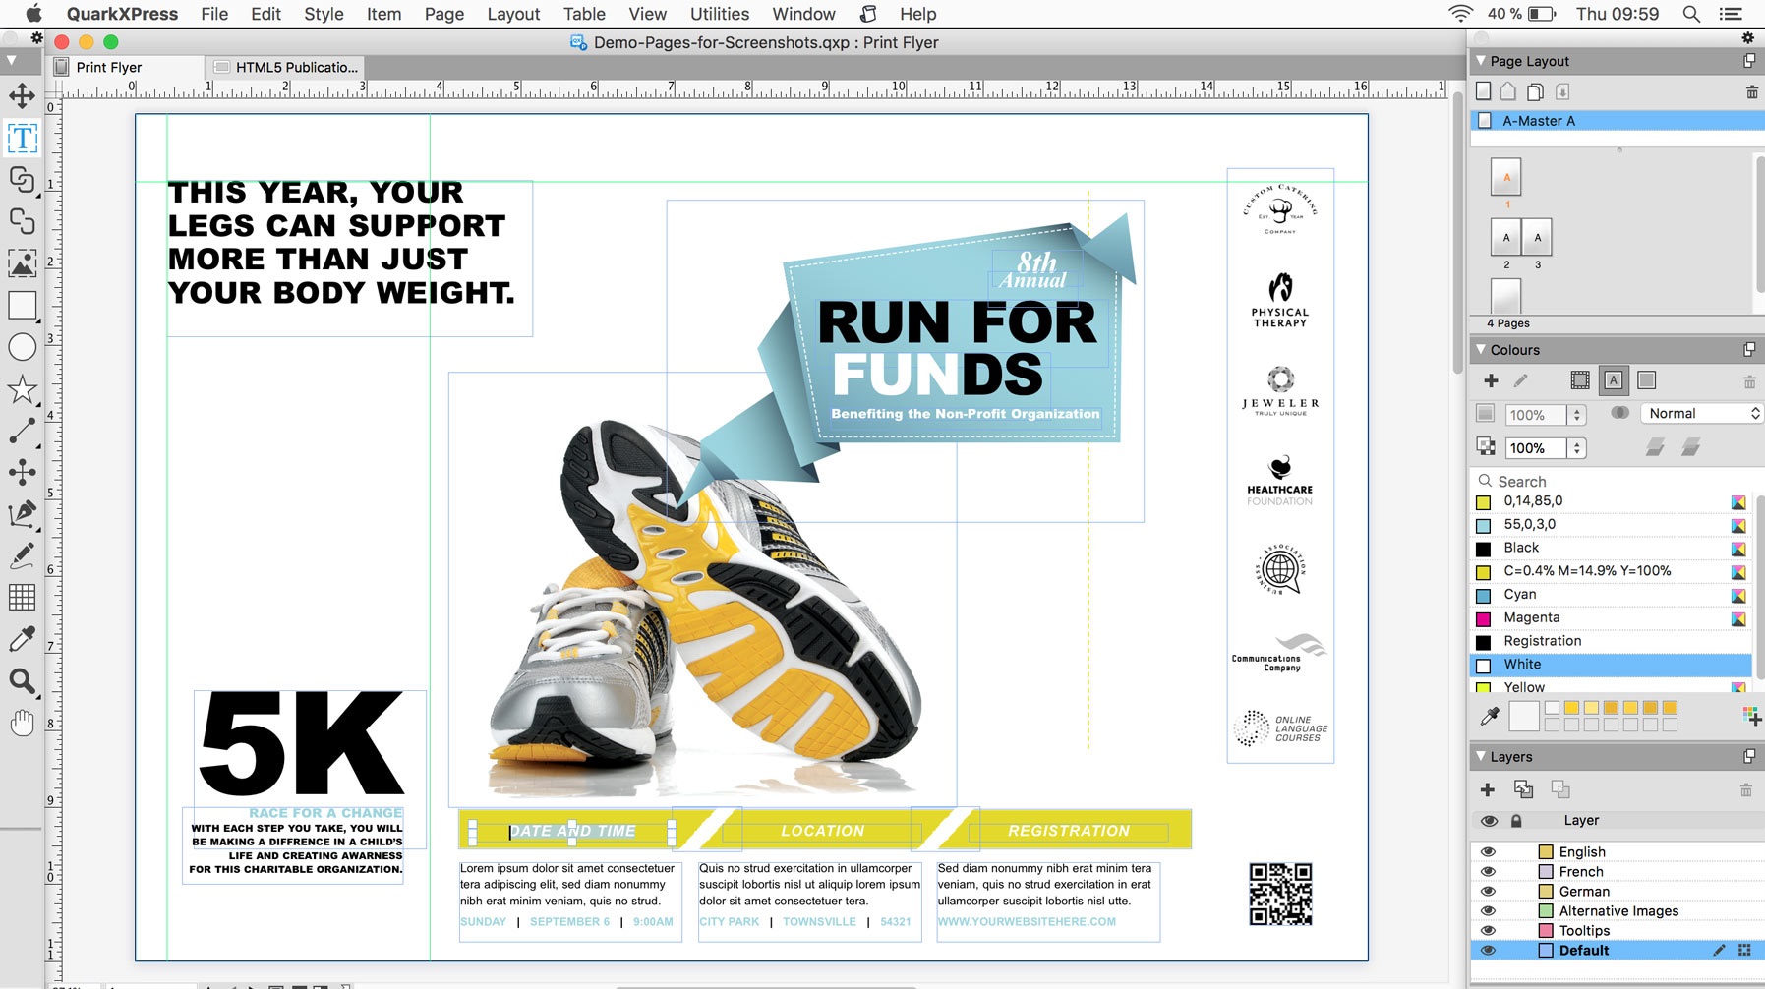Select the Oval Box tool
The height and width of the screenshot is (989, 1765).
click(22, 347)
